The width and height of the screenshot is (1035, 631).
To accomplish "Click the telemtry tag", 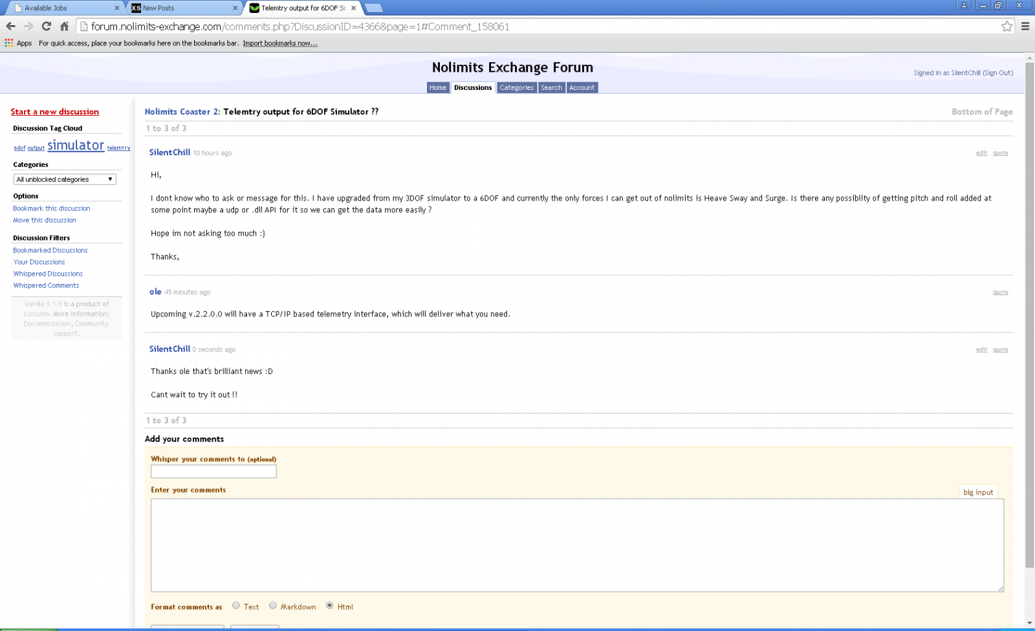I will pyautogui.click(x=119, y=148).
